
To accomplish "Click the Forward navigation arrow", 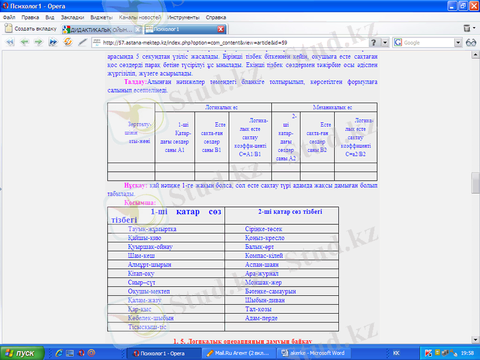I will click(x=38, y=43).
